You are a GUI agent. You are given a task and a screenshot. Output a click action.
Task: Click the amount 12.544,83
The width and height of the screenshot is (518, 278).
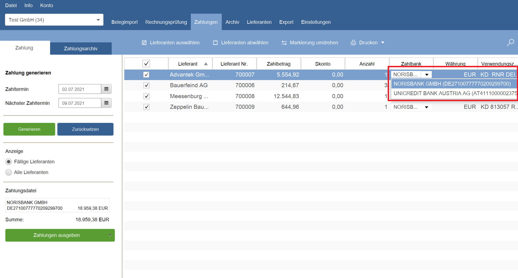coord(286,96)
